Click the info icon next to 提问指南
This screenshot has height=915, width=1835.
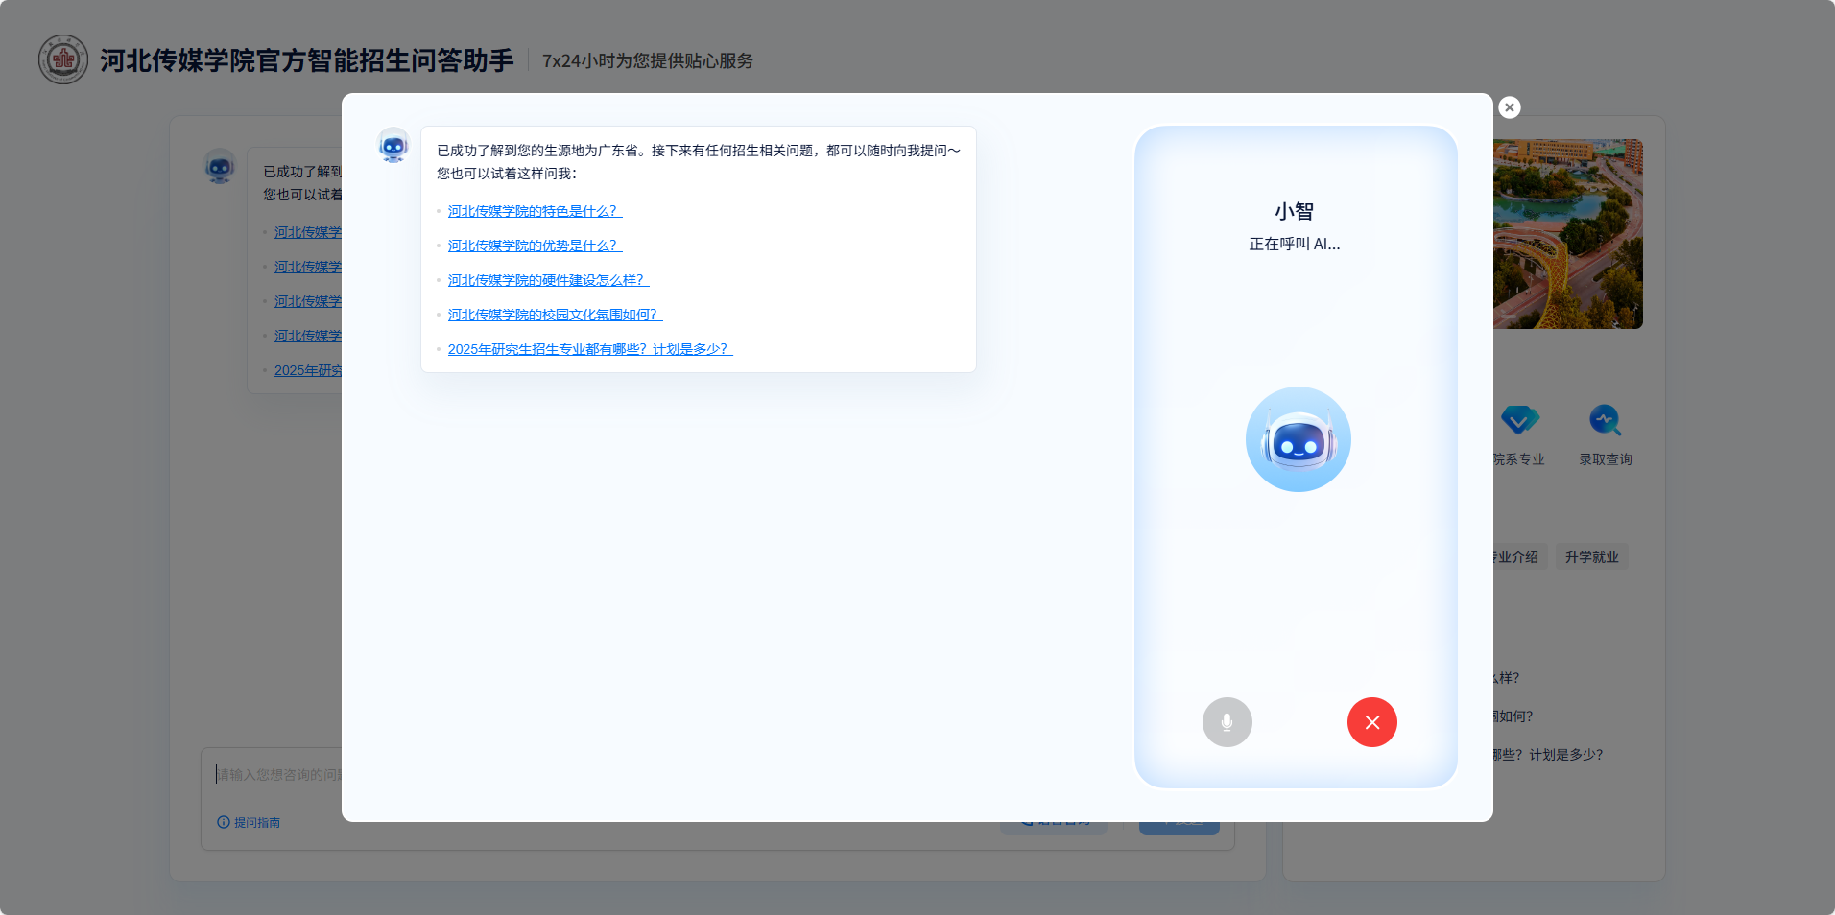click(x=223, y=822)
